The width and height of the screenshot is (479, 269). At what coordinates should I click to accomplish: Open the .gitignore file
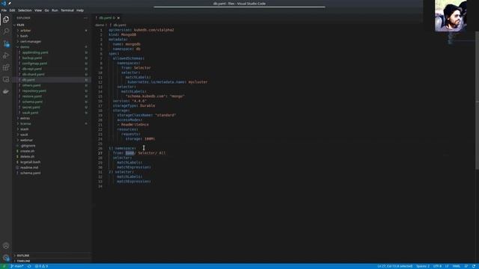pos(28,146)
